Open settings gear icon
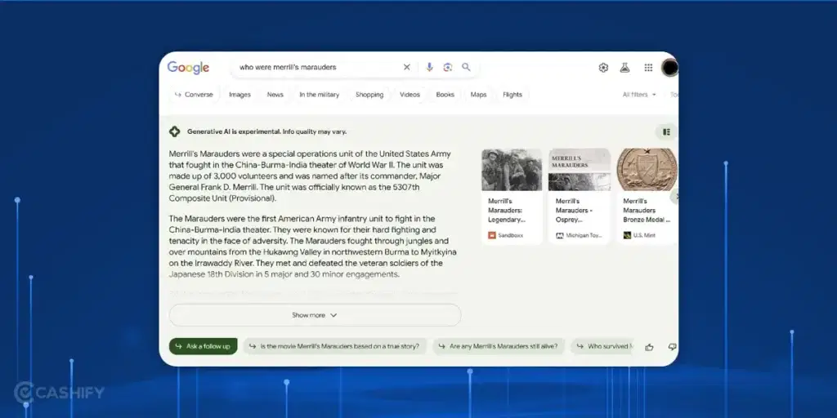 coord(603,68)
